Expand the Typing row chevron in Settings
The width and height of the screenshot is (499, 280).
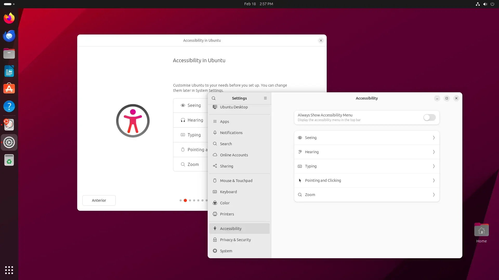click(434, 166)
